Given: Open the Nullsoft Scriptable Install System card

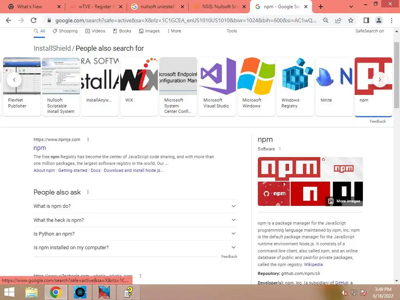Looking at the screenshot, I should point(61,86).
